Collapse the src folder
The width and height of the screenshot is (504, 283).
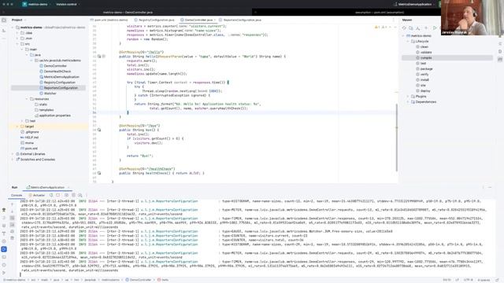(17, 44)
